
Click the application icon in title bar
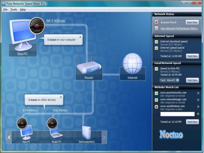(4, 4)
